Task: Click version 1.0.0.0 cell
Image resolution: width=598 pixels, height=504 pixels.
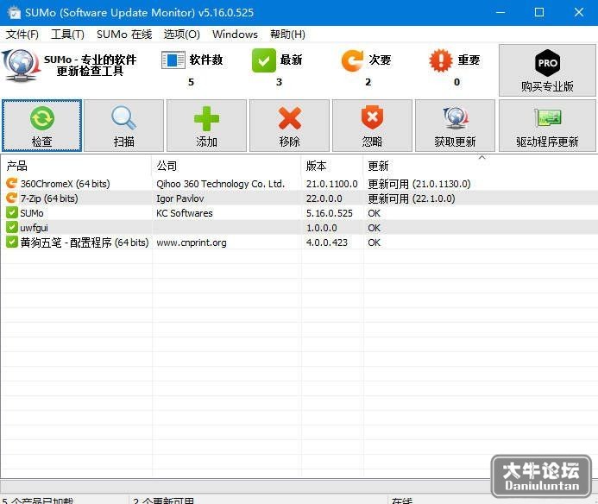Action: click(x=321, y=228)
